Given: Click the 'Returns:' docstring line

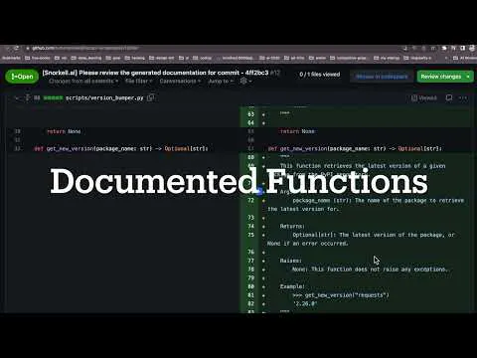Looking at the screenshot, I should pyautogui.click(x=292, y=227).
